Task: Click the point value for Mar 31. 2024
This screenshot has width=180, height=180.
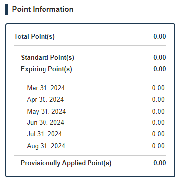Action: click(x=158, y=88)
